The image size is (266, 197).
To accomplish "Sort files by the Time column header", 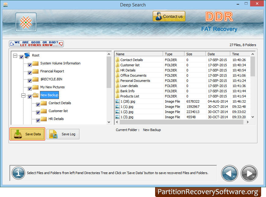I will [x=240, y=54].
